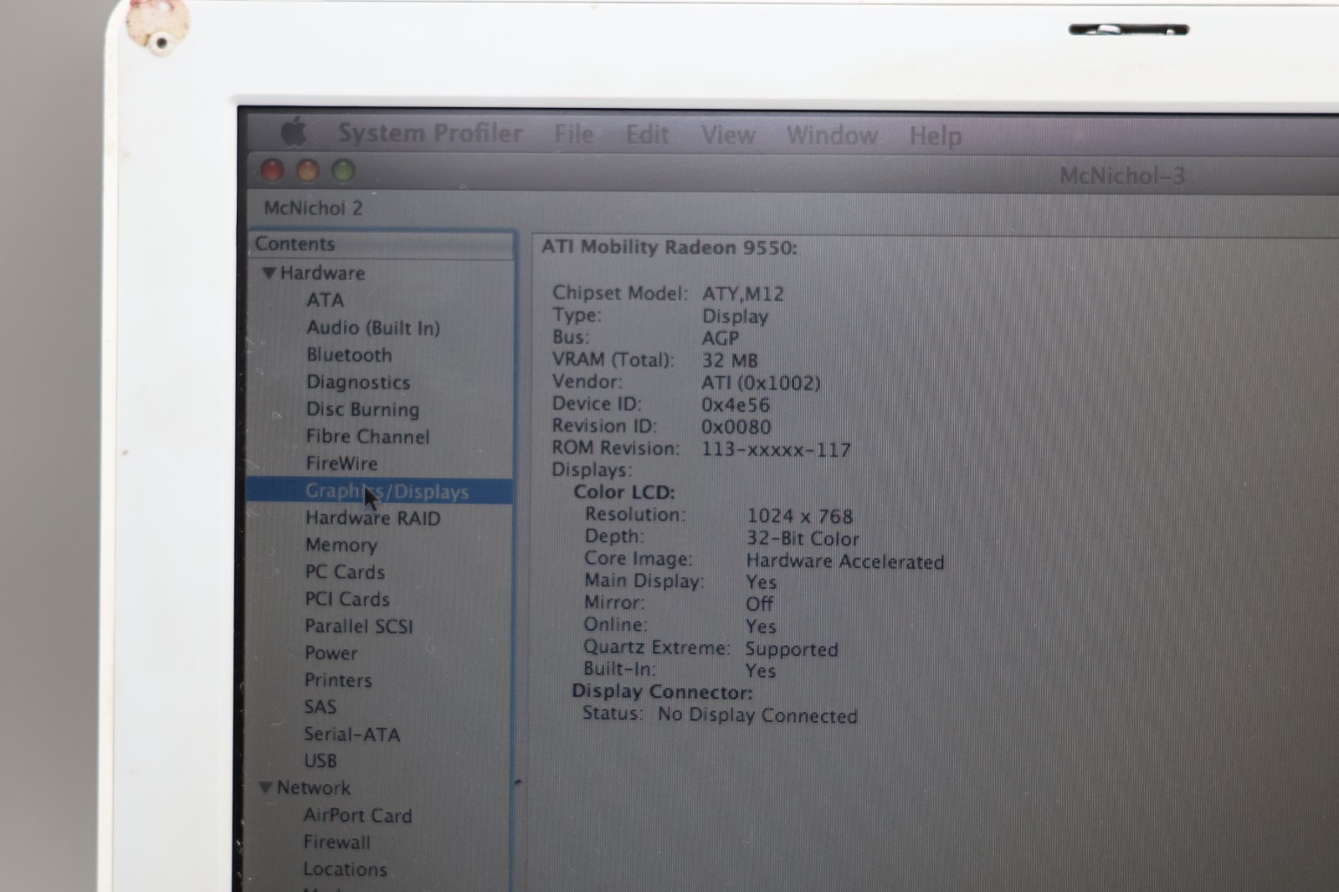Open the Edit menu
Viewport: 1339px width, 892px height.
pos(647,135)
